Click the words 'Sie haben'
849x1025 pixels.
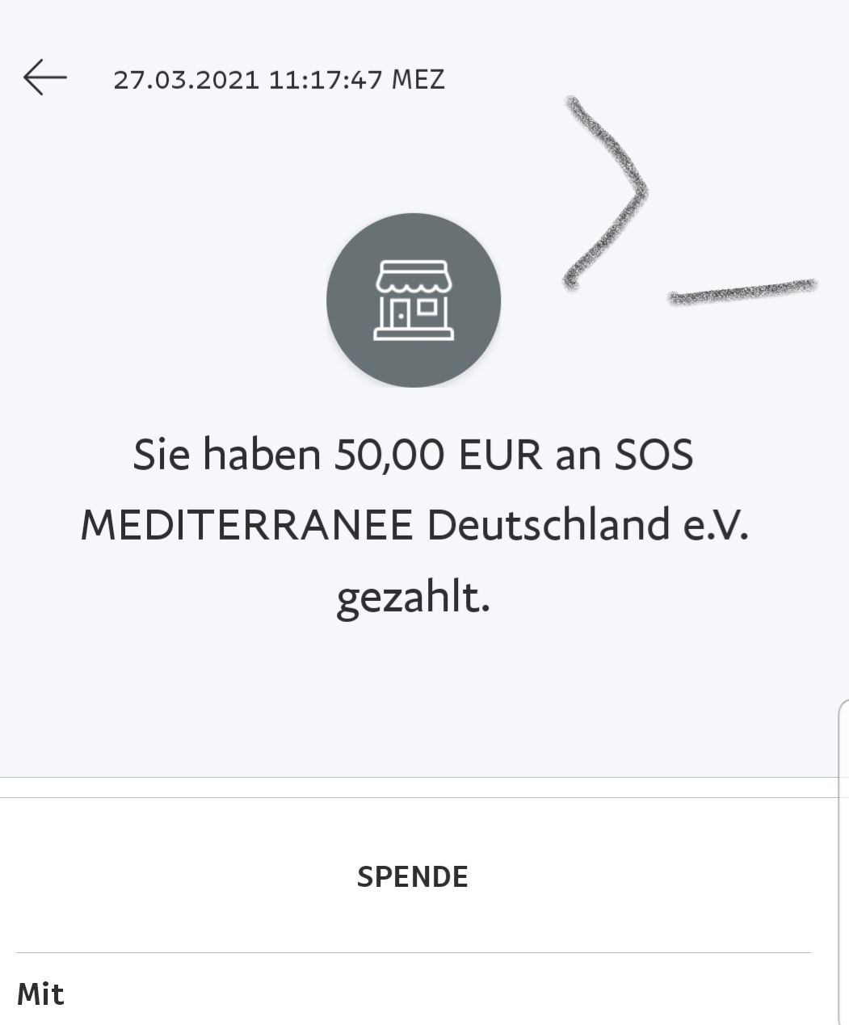point(227,455)
